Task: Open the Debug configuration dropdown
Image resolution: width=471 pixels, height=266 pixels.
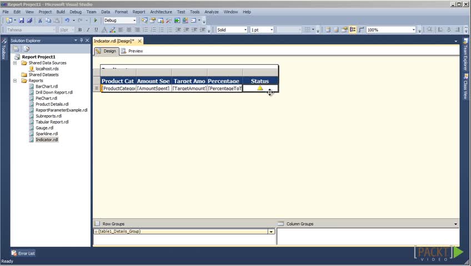Action: [x=134, y=21]
